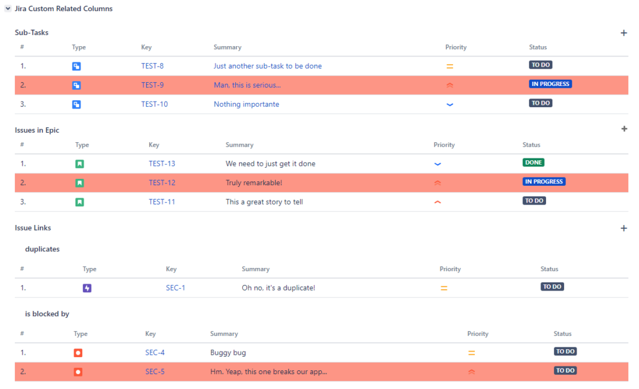Screen dimensions: 639x389
Task: Click the low priority icon of TEST-13
Action: (x=437, y=164)
